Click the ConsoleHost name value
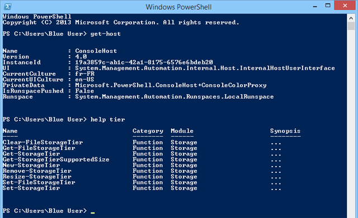This screenshot has height=218, width=358. (x=96, y=51)
